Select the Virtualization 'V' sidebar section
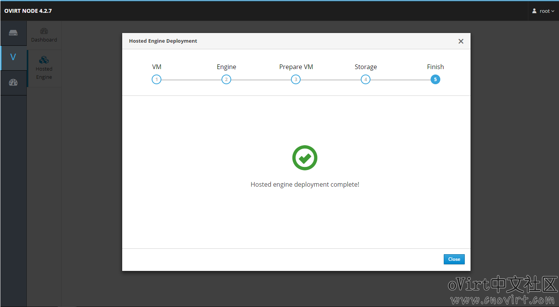Image resolution: width=559 pixels, height=307 pixels. click(13, 58)
